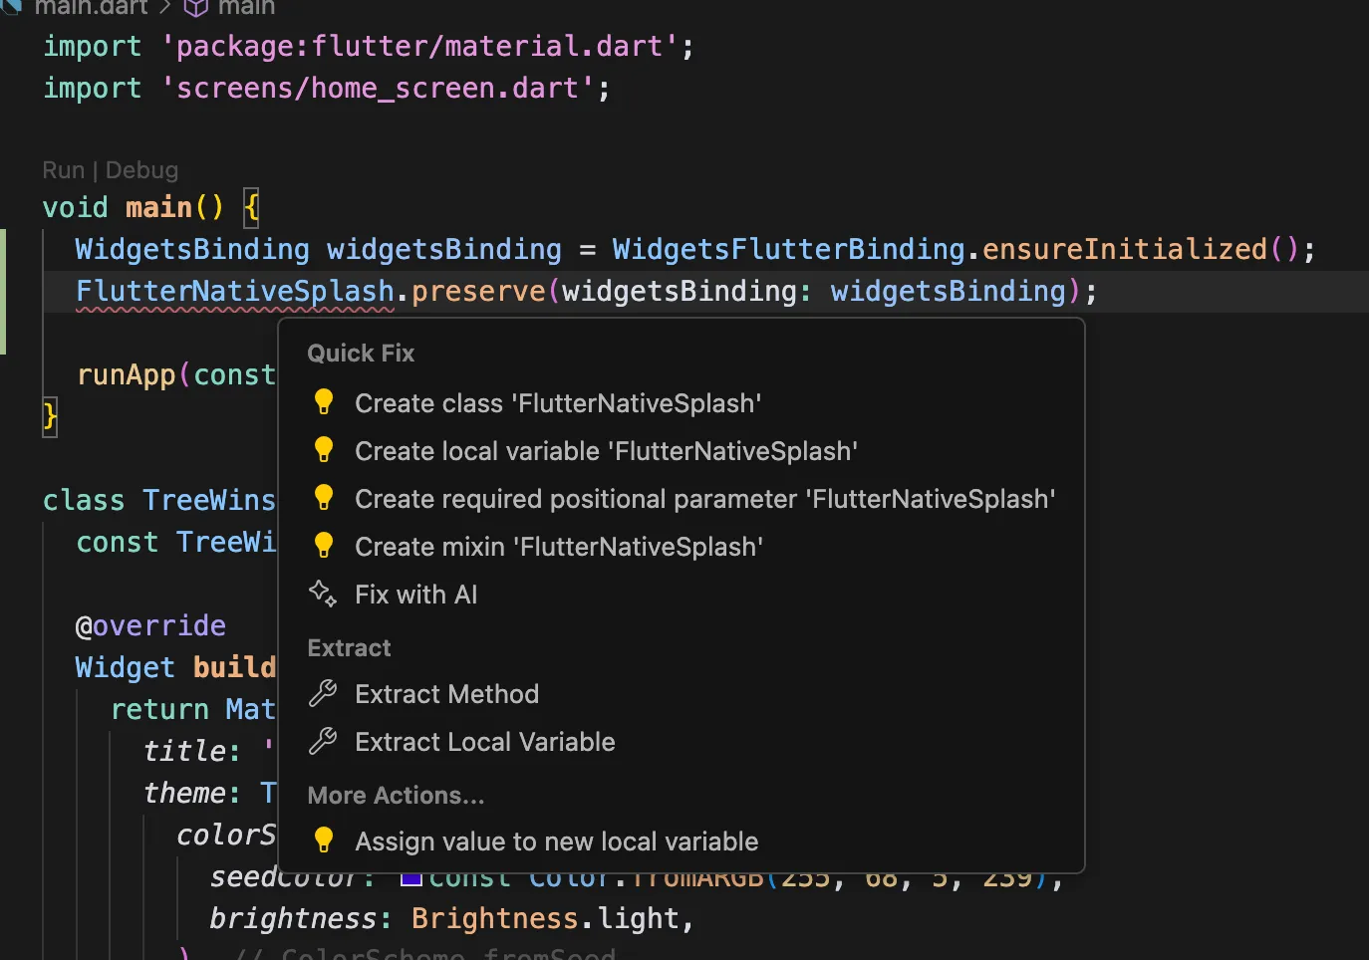Choose Create mixin 'FlutterNativeSplash'
1369x960 pixels.
pos(681,547)
